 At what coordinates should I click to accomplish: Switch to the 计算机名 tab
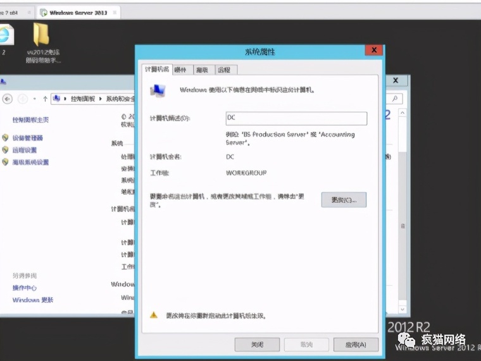coord(157,70)
